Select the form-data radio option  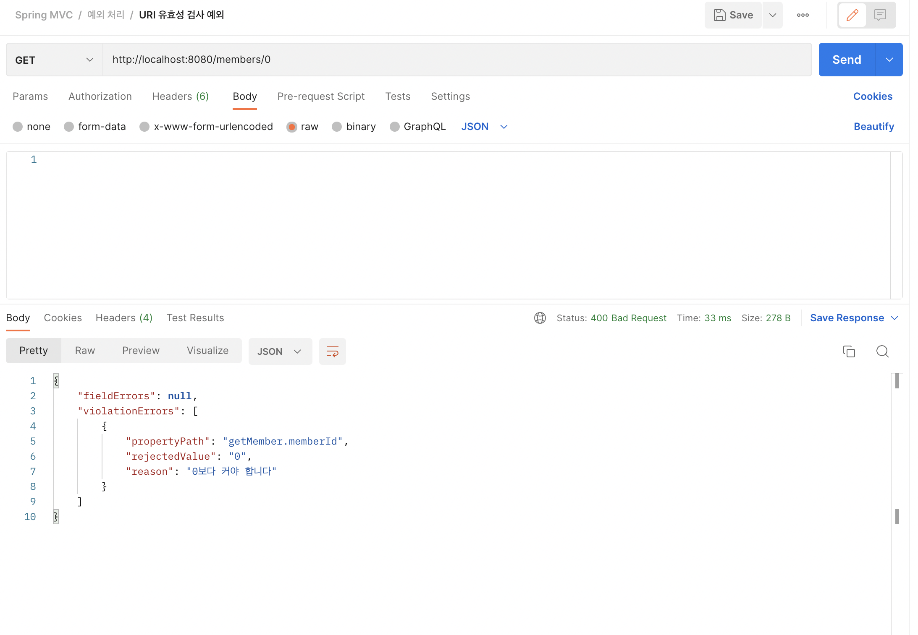point(69,127)
